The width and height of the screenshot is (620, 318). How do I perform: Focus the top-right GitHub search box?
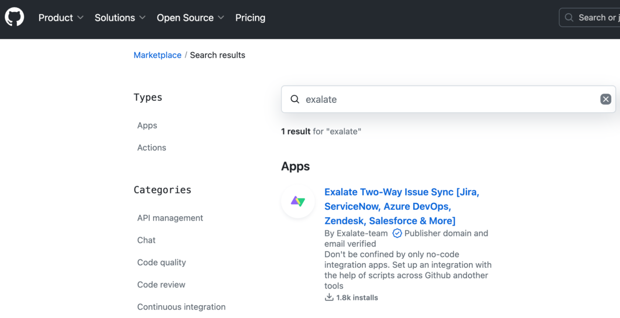click(x=590, y=17)
